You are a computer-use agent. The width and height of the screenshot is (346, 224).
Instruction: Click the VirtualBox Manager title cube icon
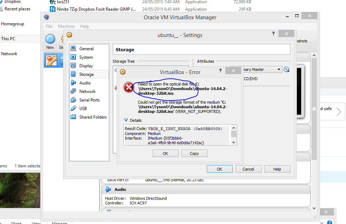point(47,17)
